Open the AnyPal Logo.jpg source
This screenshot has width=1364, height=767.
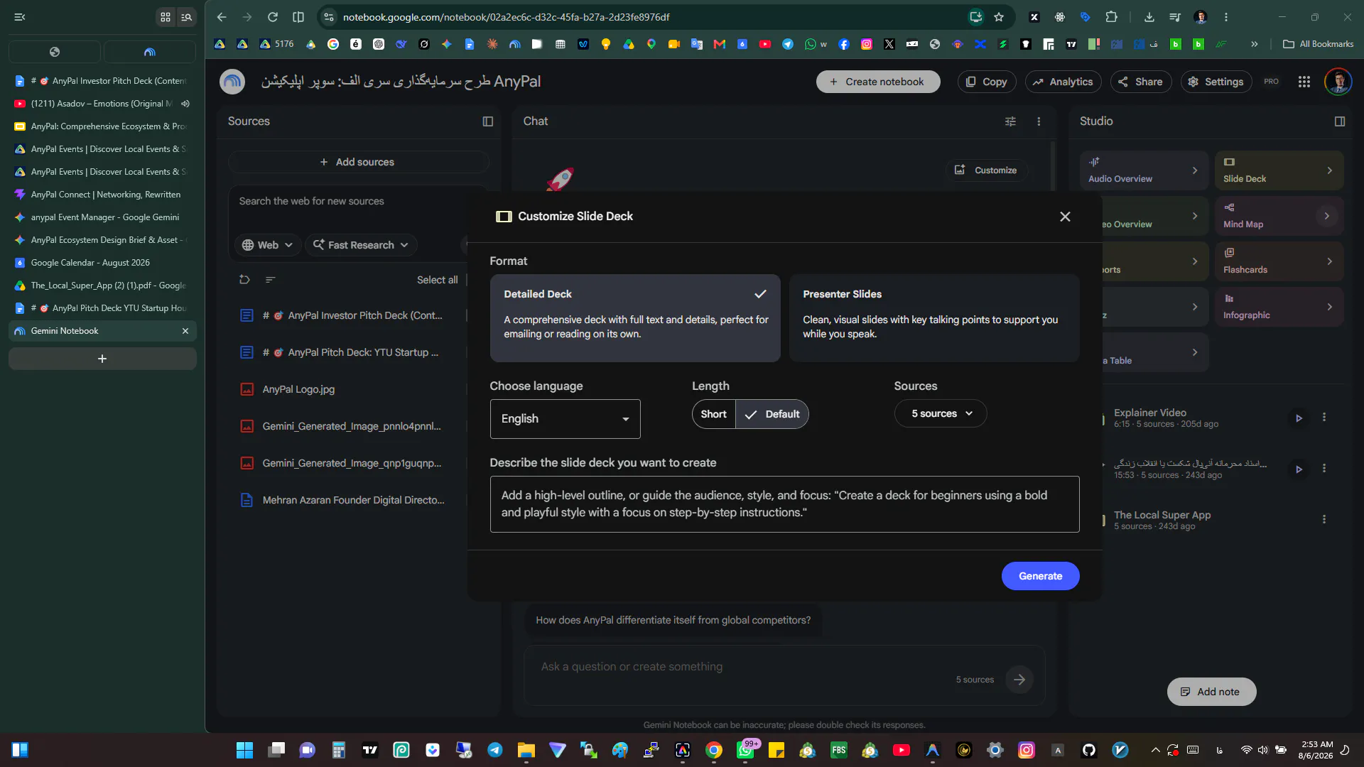(298, 389)
